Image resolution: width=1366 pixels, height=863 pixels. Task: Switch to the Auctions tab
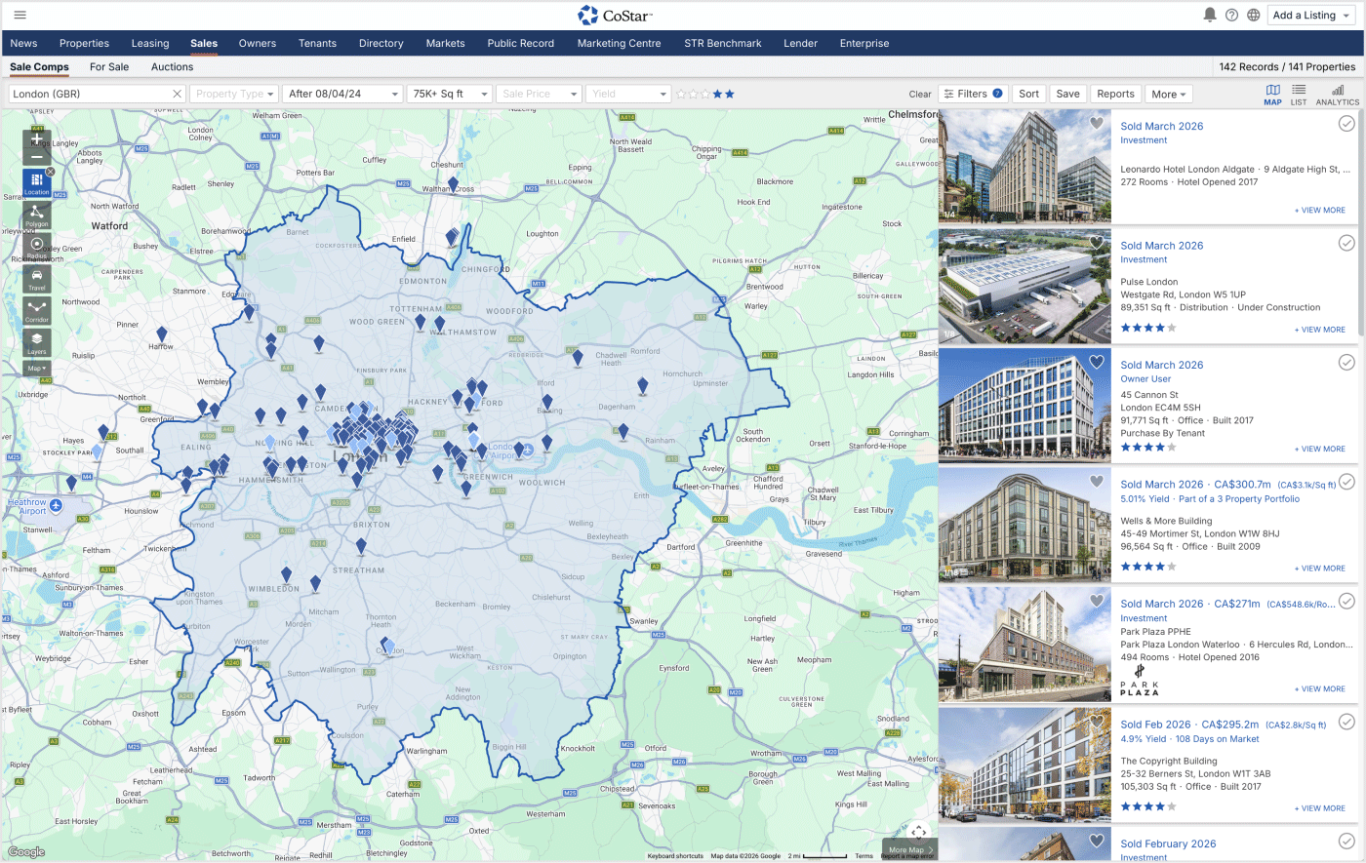172,67
